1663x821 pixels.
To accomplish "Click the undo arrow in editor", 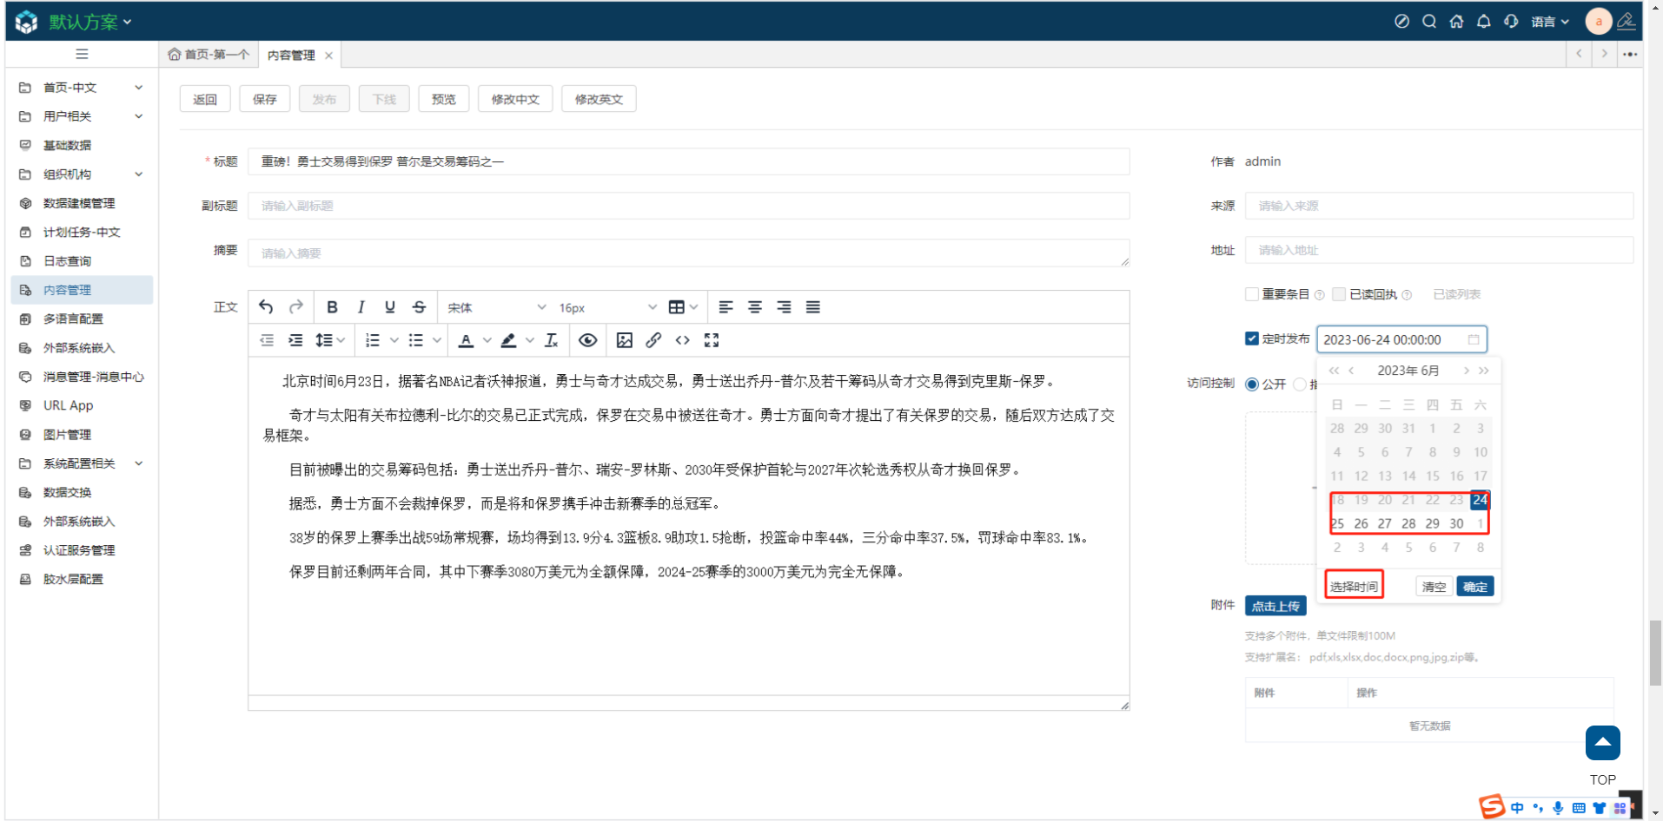I will [x=266, y=307].
